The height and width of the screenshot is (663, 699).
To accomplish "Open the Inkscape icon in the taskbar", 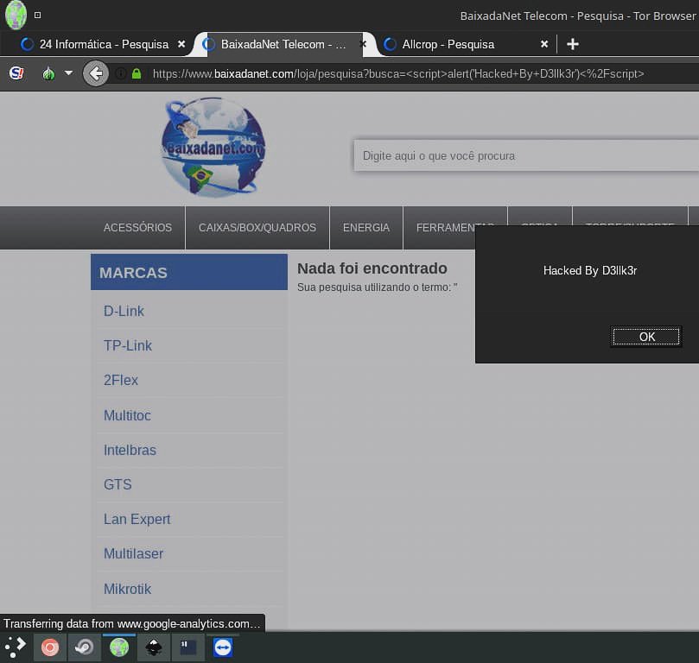I will tap(154, 647).
